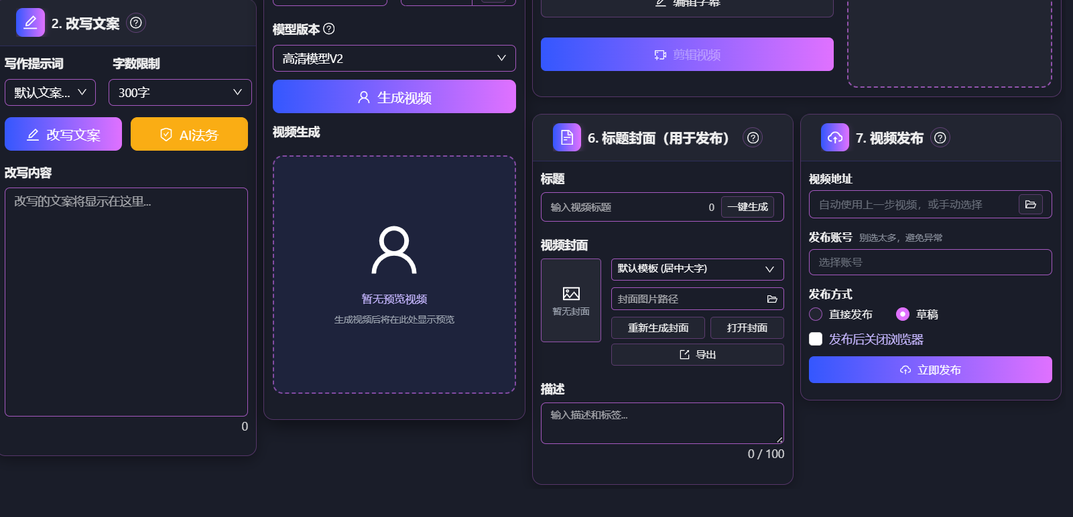Screen dimensions: 1073x517
Task: Select the 直接发布 radio option
Action: [x=816, y=314]
